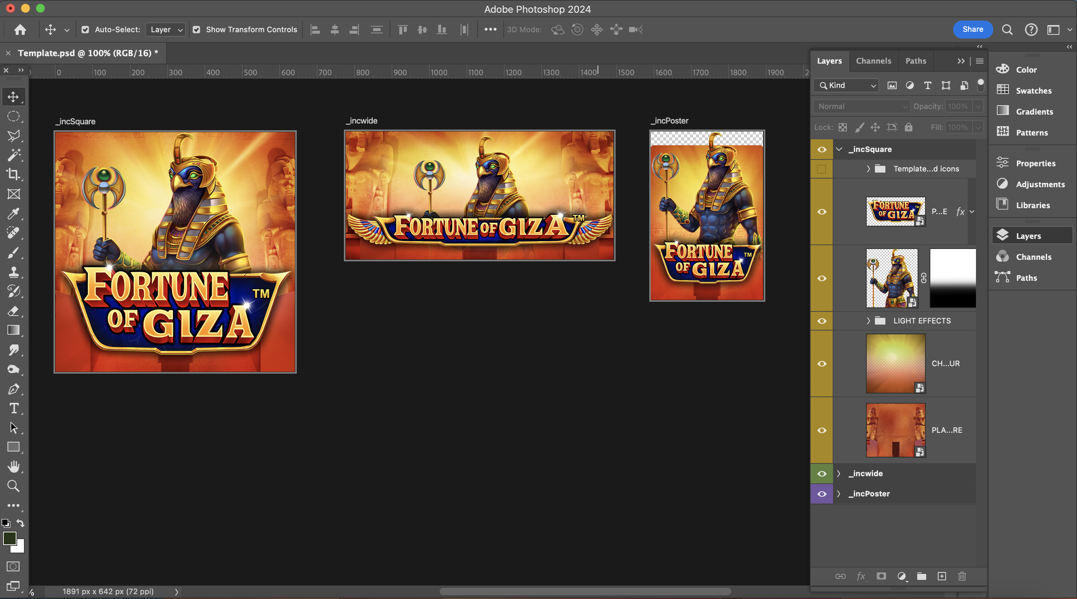This screenshot has height=599, width=1077.
Task: Select the Magic Wand tool
Action: 13,155
